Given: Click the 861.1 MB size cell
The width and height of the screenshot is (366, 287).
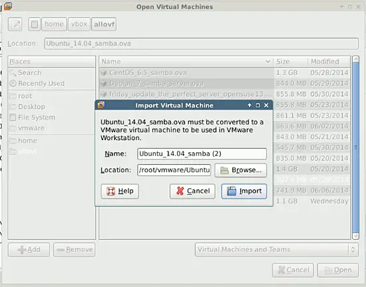Looking at the screenshot, I should tap(291, 116).
